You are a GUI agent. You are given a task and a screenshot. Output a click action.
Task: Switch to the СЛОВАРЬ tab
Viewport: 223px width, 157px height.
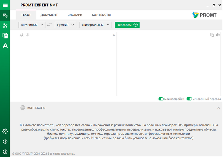tap(75, 15)
